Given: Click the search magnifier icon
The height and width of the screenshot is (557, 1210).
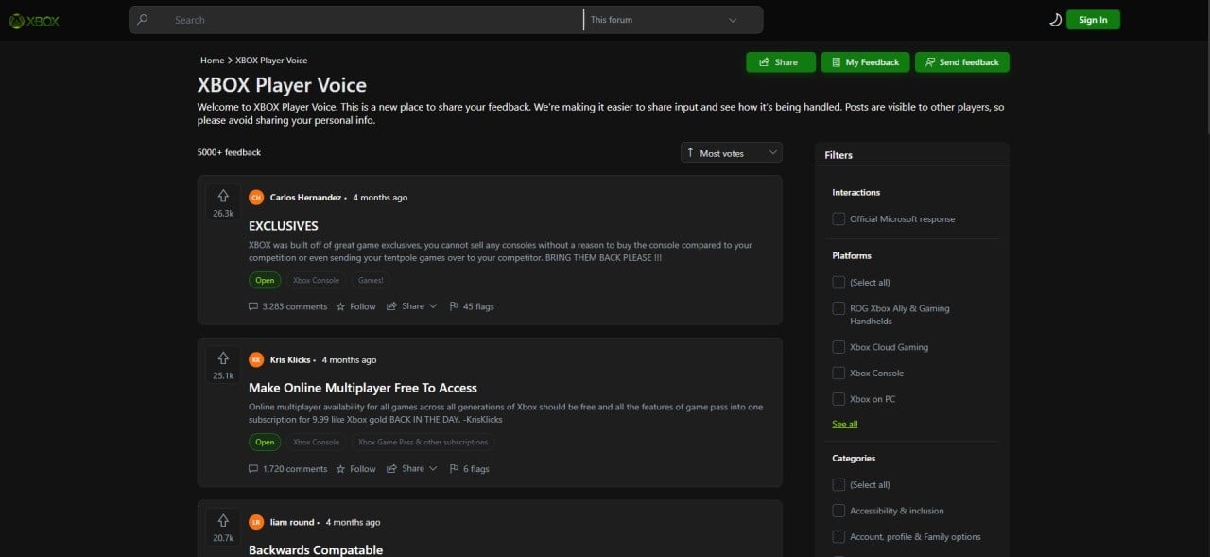Looking at the screenshot, I should [x=143, y=20].
